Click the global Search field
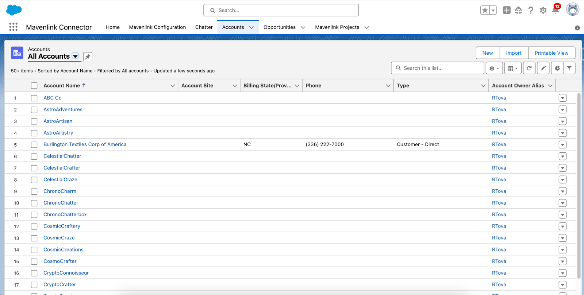Viewport: 584px width, 295px height. pos(281,10)
